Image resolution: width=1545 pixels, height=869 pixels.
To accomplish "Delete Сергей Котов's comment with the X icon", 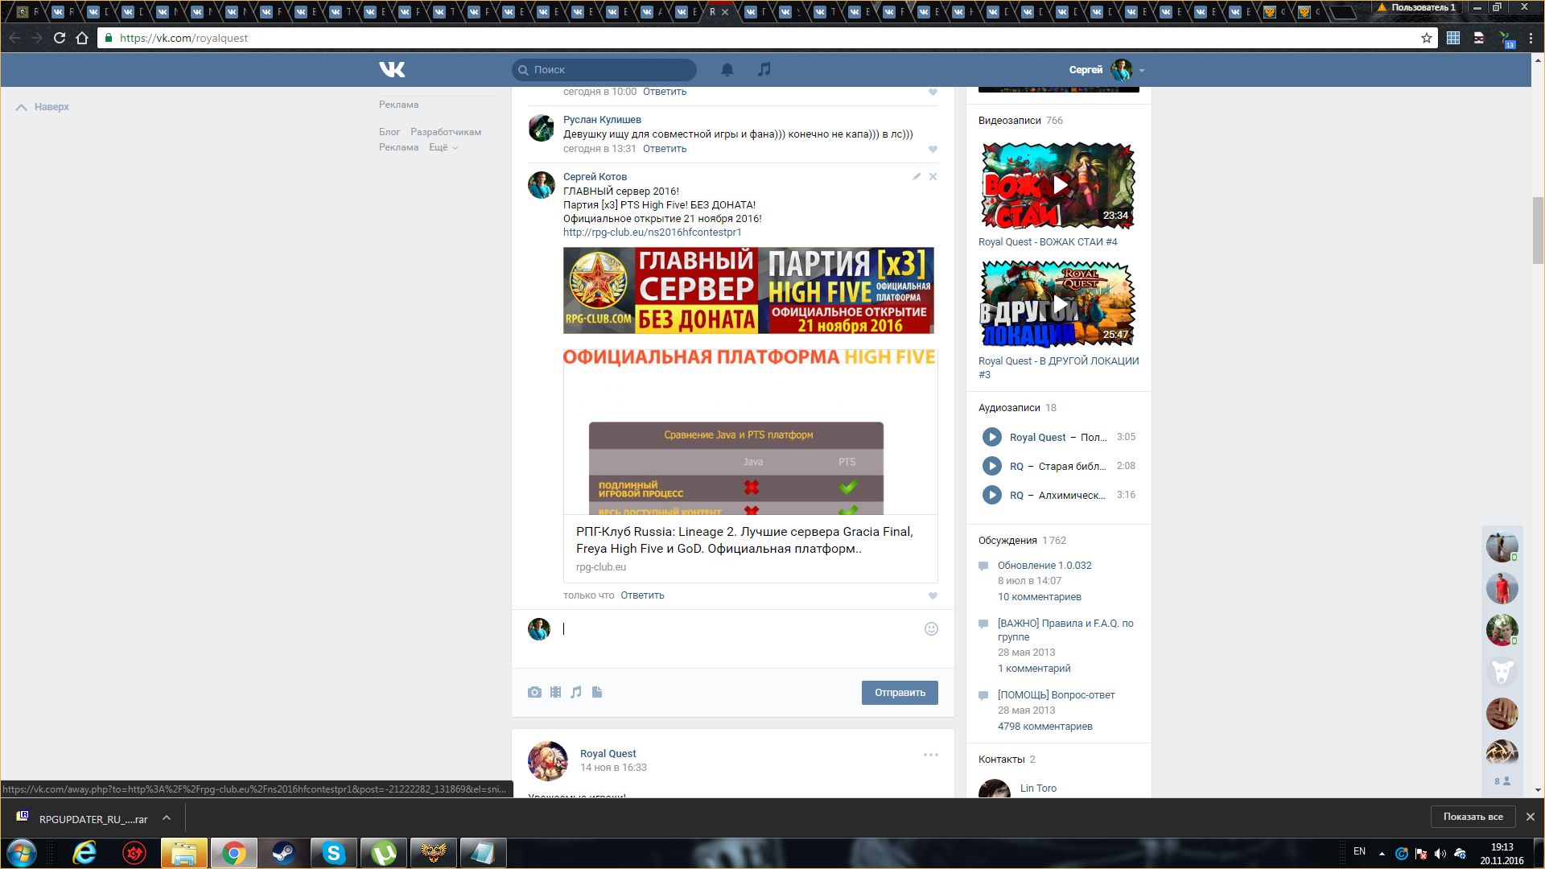I will pos(933,176).
